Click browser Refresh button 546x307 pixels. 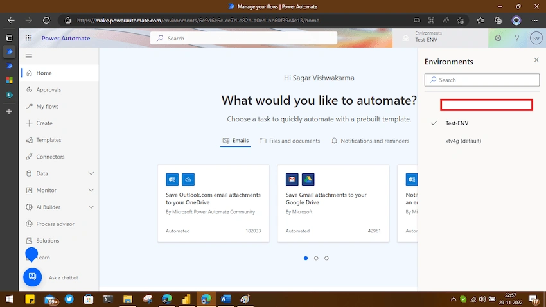[x=46, y=20]
